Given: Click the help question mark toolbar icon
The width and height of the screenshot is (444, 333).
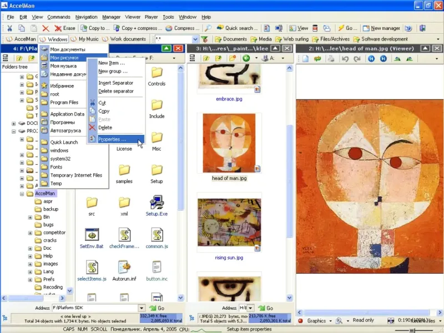Looking at the screenshot, I should 408,28.
